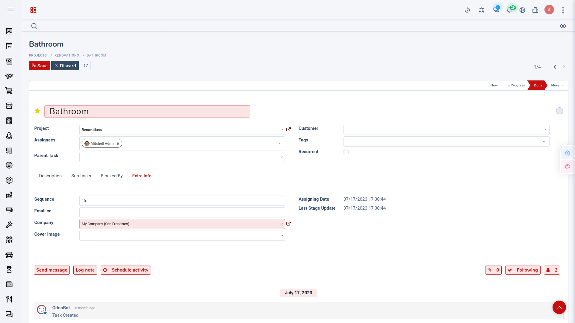
Task: Click the task title field Bathroom
Action: (x=147, y=111)
